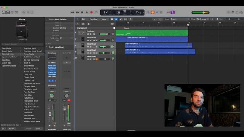Toggle the automation curve icon in Tracks menu bar
The height and width of the screenshot is (137, 244).
point(121,19)
